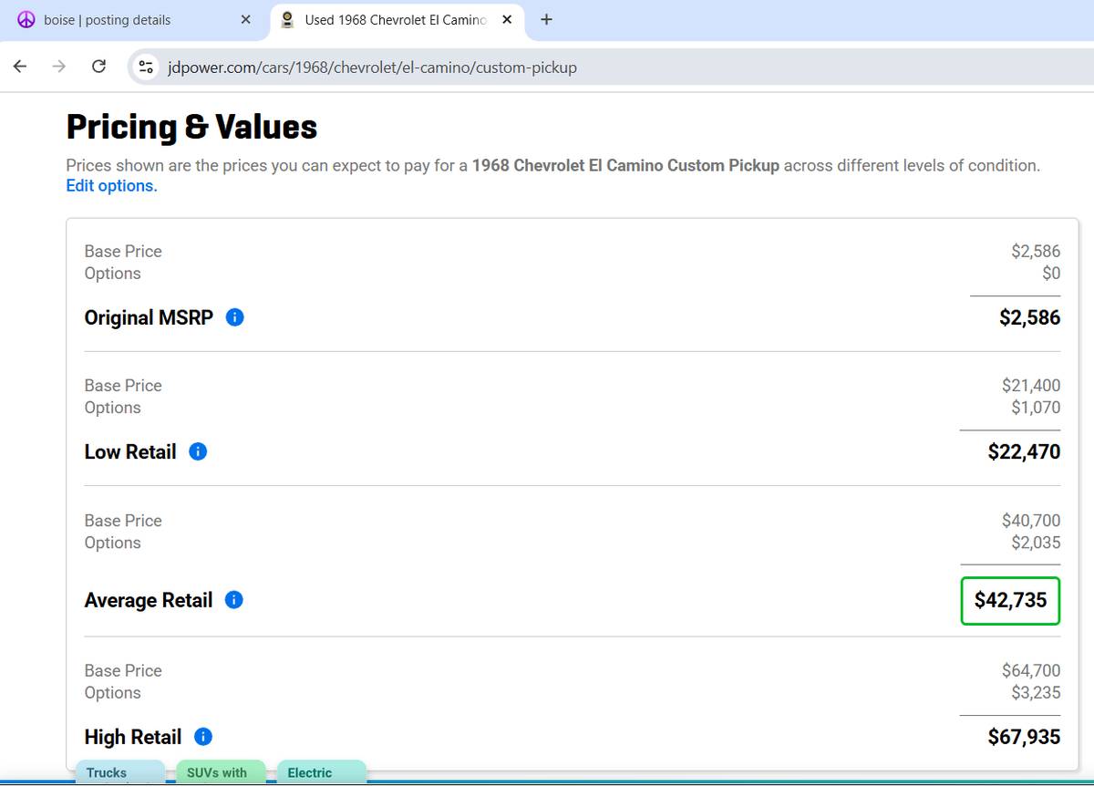Close the Used 1968 Chevrolet tab
Viewport: 1094px width, 787px height.
coord(507,20)
